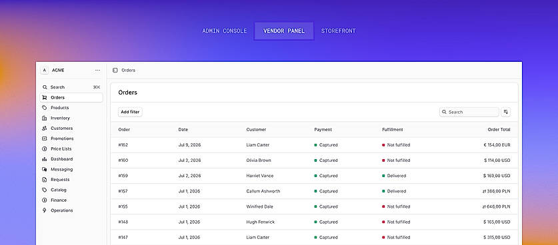
Task: Click the Orders breadcrumb text
Action: 129,71
